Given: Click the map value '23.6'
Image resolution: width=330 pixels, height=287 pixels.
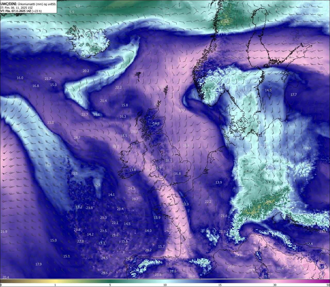Looking at the screenshot, I should (x=115, y=235).
